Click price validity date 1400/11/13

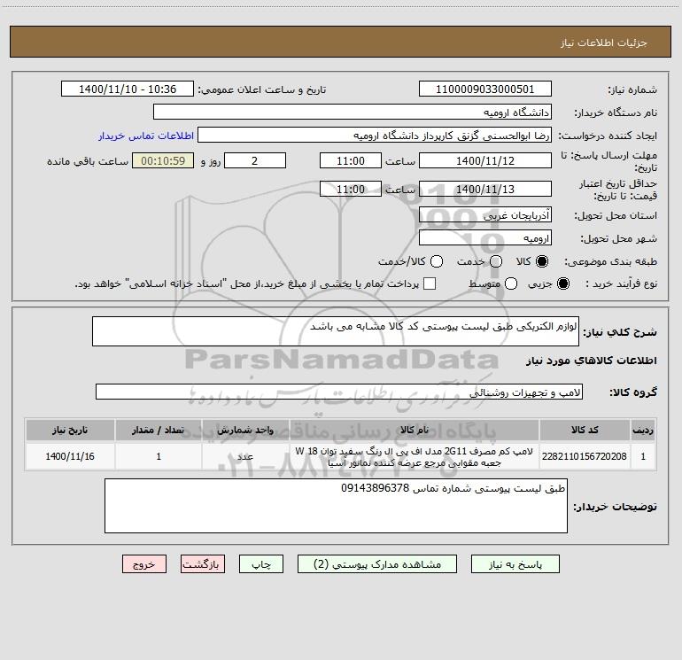tap(485, 190)
